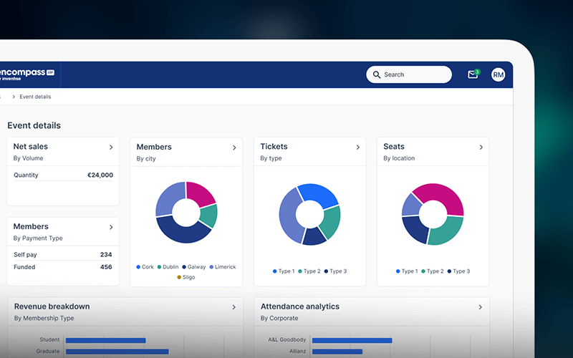
Task: Toggle Cork legend item in Members chart
Action: coord(145,267)
